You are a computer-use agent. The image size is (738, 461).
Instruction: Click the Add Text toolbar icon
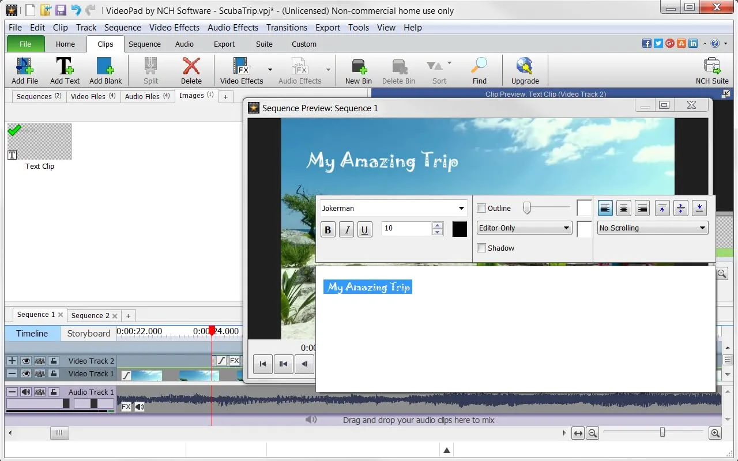pyautogui.click(x=65, y=70)
